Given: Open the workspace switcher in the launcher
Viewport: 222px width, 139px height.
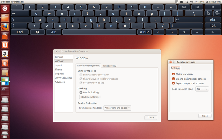Looking at the screenshot, I should point(5,91).
